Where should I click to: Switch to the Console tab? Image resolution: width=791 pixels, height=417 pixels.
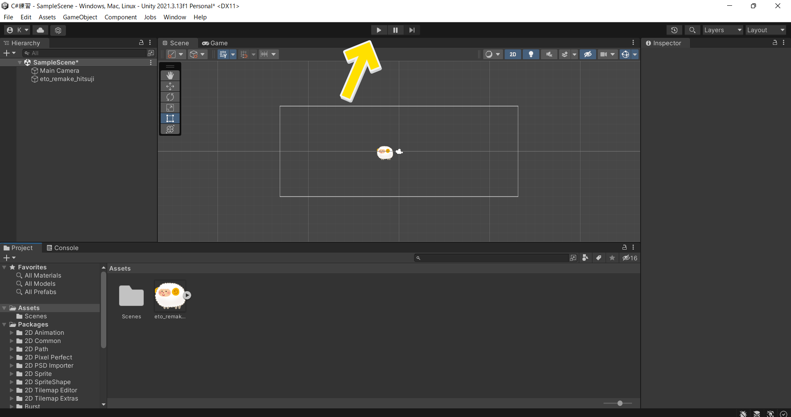pos(62,248)
